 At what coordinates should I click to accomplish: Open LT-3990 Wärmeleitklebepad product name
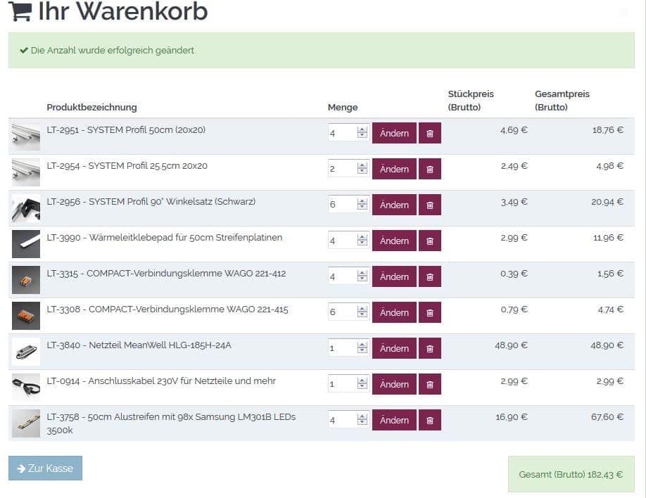[165, 238]
